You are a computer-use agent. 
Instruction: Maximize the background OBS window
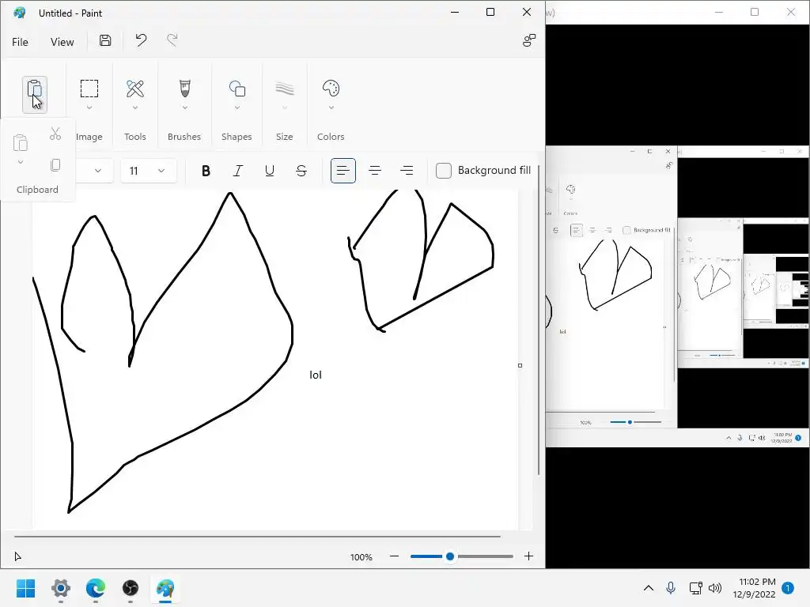point(754,12)
